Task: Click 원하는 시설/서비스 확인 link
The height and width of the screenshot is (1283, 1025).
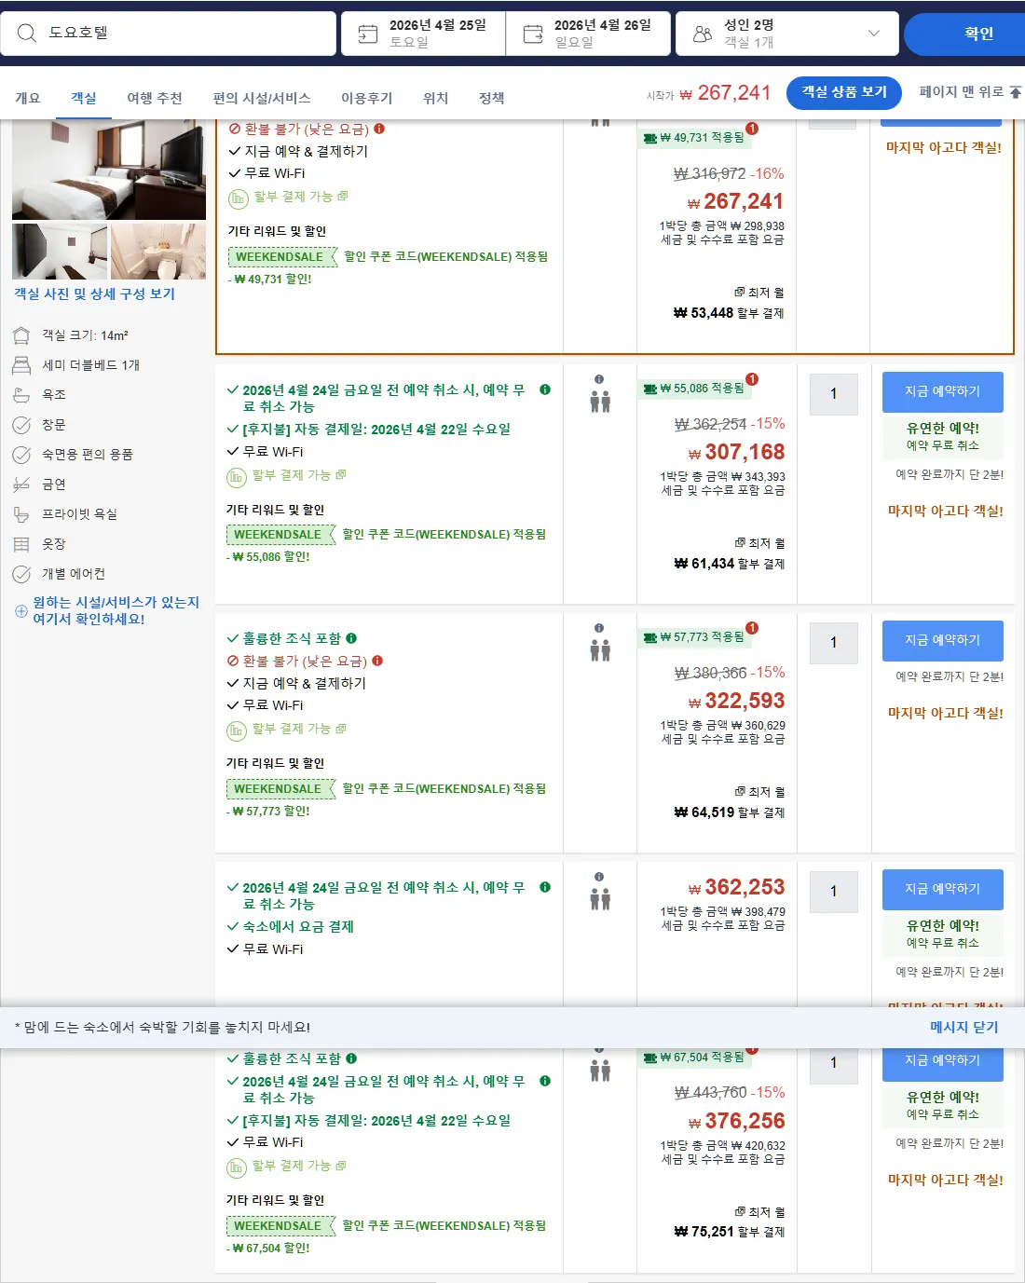Action: [x=116, y=610]
